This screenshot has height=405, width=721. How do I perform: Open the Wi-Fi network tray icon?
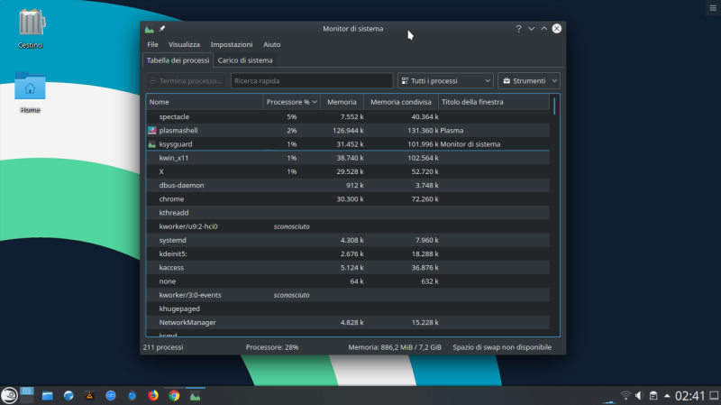(625, 395)
